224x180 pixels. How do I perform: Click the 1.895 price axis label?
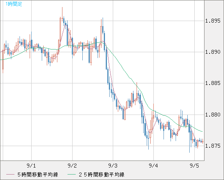(213, 21)
